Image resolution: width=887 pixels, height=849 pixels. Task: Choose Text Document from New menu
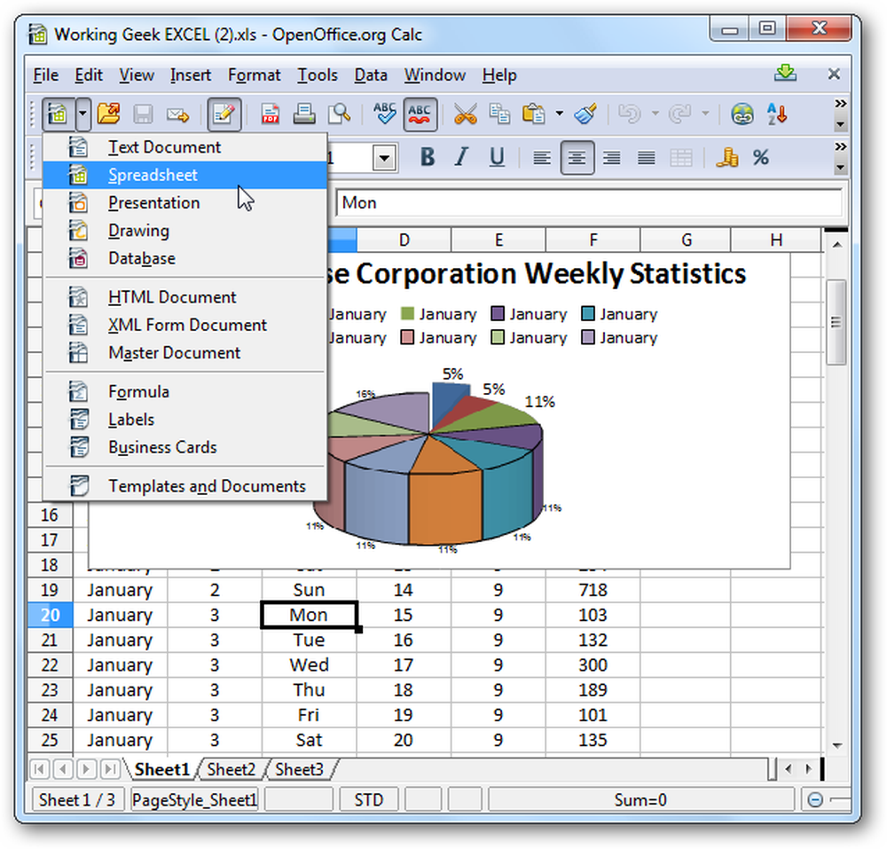coord(185,147)
